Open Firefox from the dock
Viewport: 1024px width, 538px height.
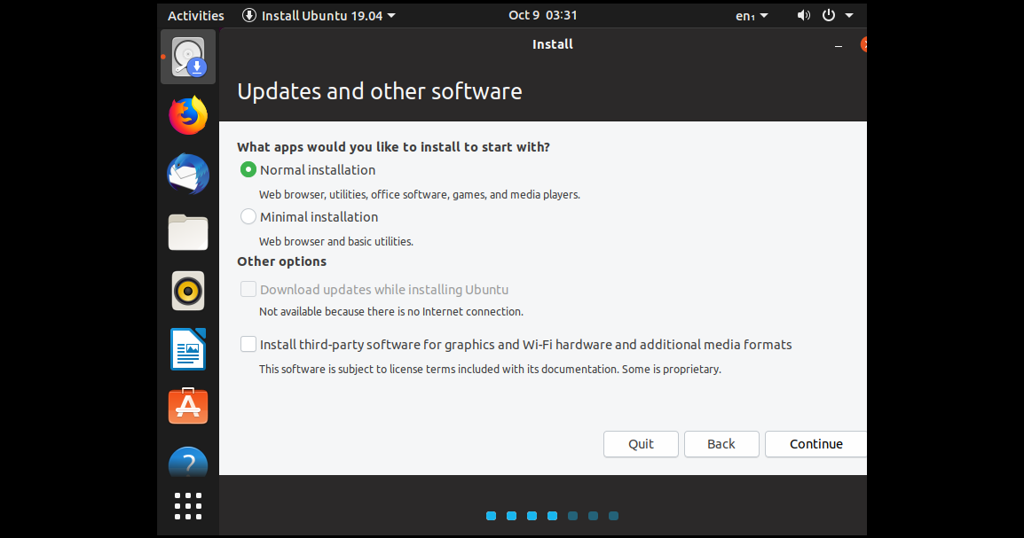point(187,114)
